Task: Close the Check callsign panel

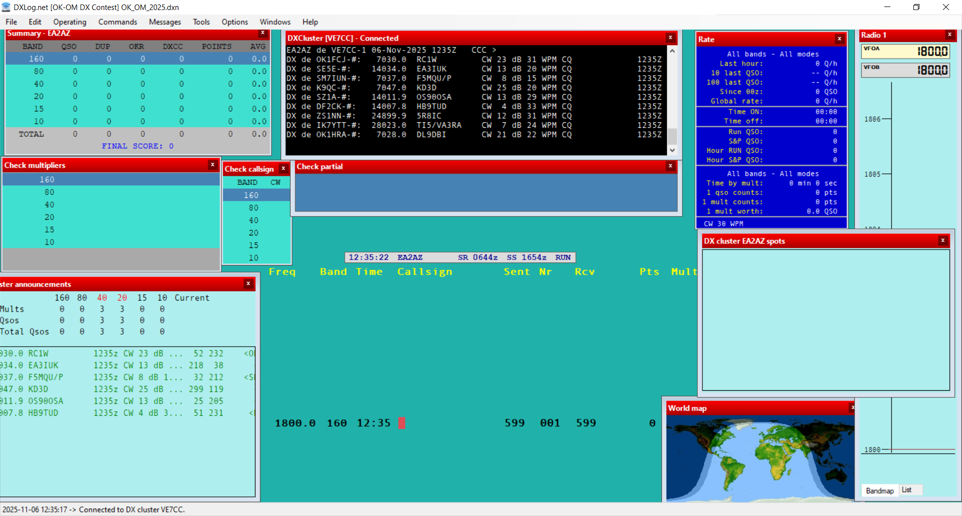Action: (284, 169)
